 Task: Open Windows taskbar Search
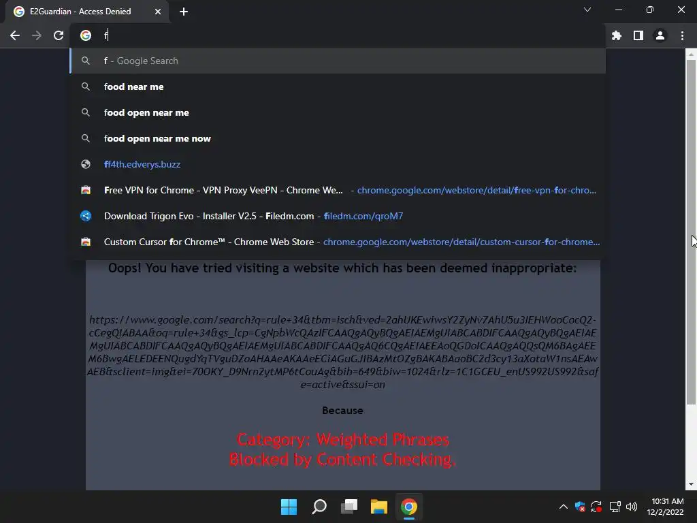point(319,507)
